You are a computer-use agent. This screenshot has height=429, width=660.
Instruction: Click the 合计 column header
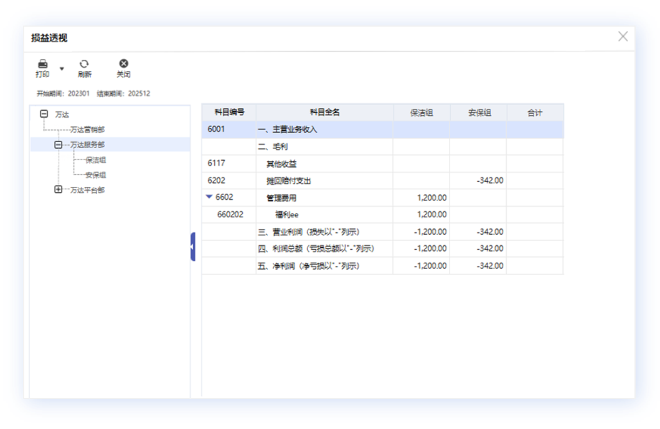tap(534, 113)
